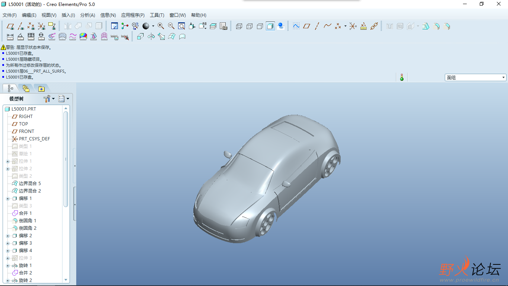Open the Orient mode icon
The width and height of the screenshot is (508, 286).
click(x=135, y=26)
